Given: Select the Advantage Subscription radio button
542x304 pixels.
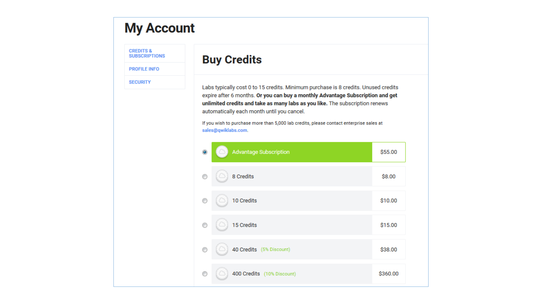Looking at the screenshot, I should (205, 152).
